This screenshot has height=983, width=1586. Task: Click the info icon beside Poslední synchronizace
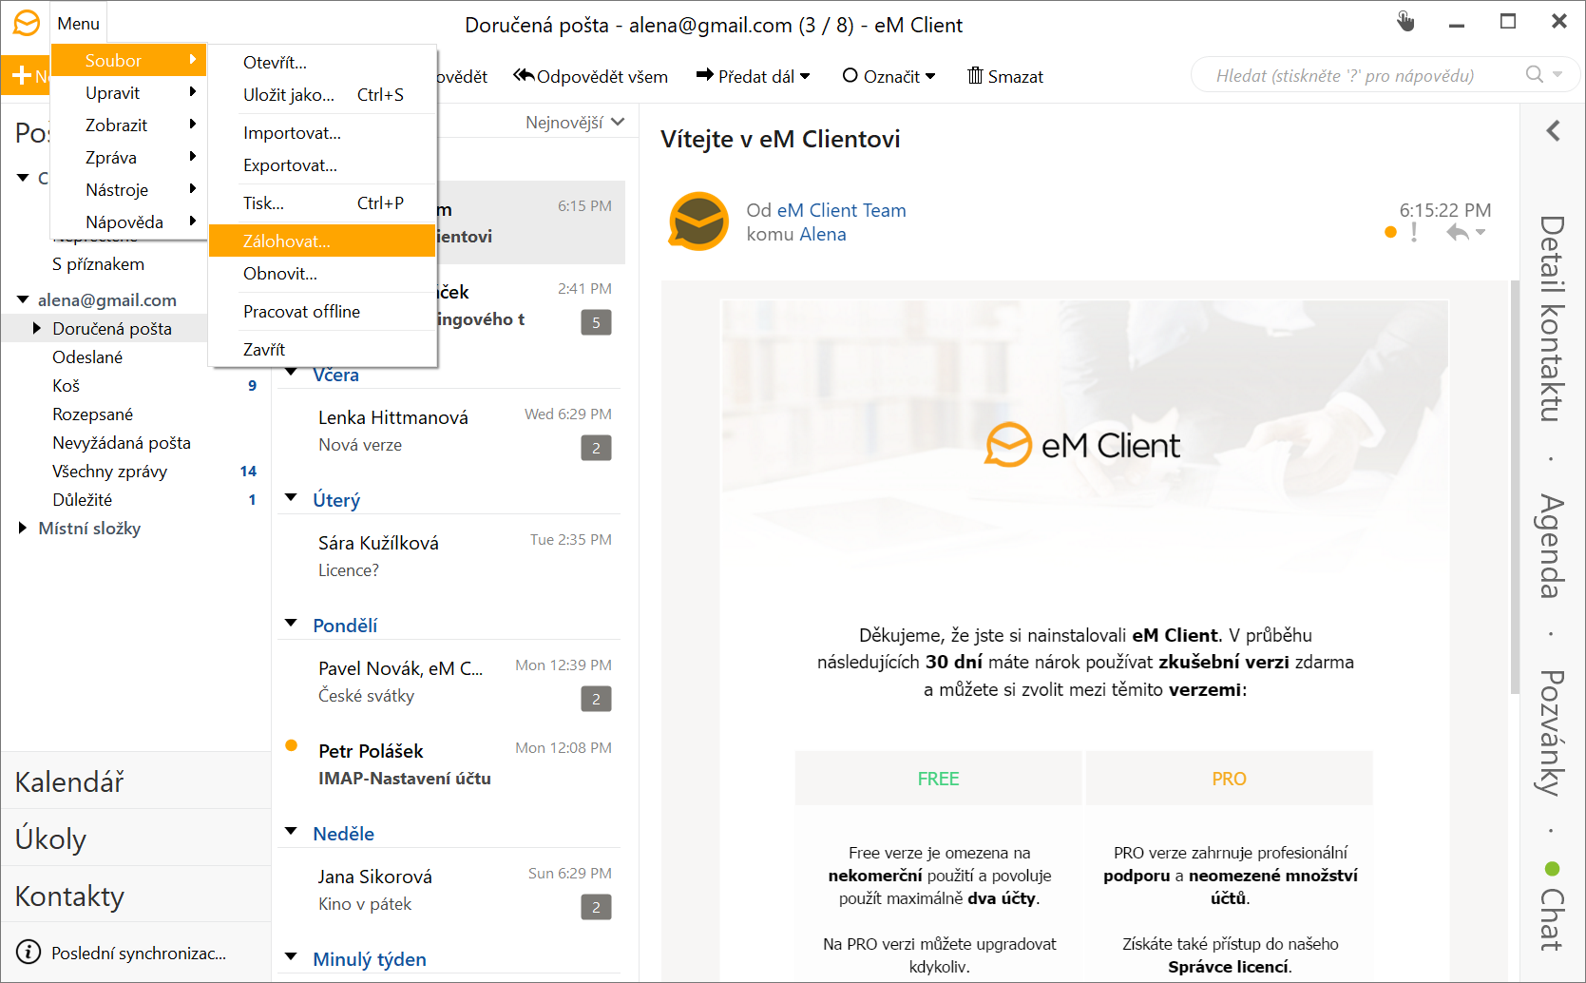tap(29, 952)
